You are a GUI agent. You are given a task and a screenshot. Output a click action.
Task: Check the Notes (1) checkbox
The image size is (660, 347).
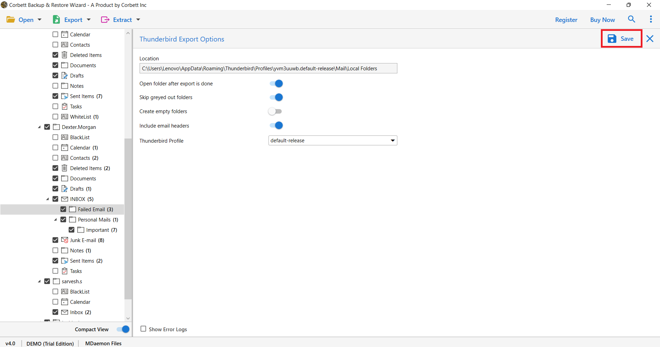pyautogui.click(x=55, y=250)
